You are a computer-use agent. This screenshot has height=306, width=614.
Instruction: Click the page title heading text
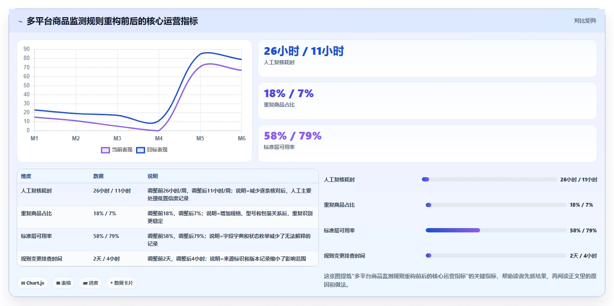112,21
